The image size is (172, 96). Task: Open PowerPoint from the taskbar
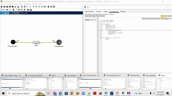(117, 93)
